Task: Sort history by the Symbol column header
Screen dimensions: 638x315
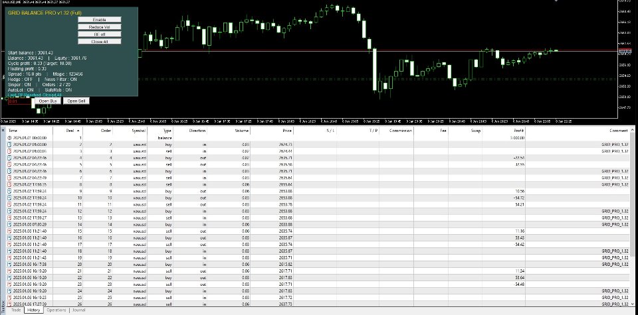Action: (130, 131)
